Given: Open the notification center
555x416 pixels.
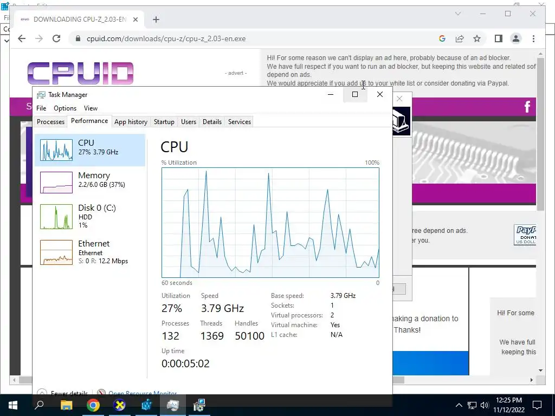Looking at the screenshot, I should (537, 405).
